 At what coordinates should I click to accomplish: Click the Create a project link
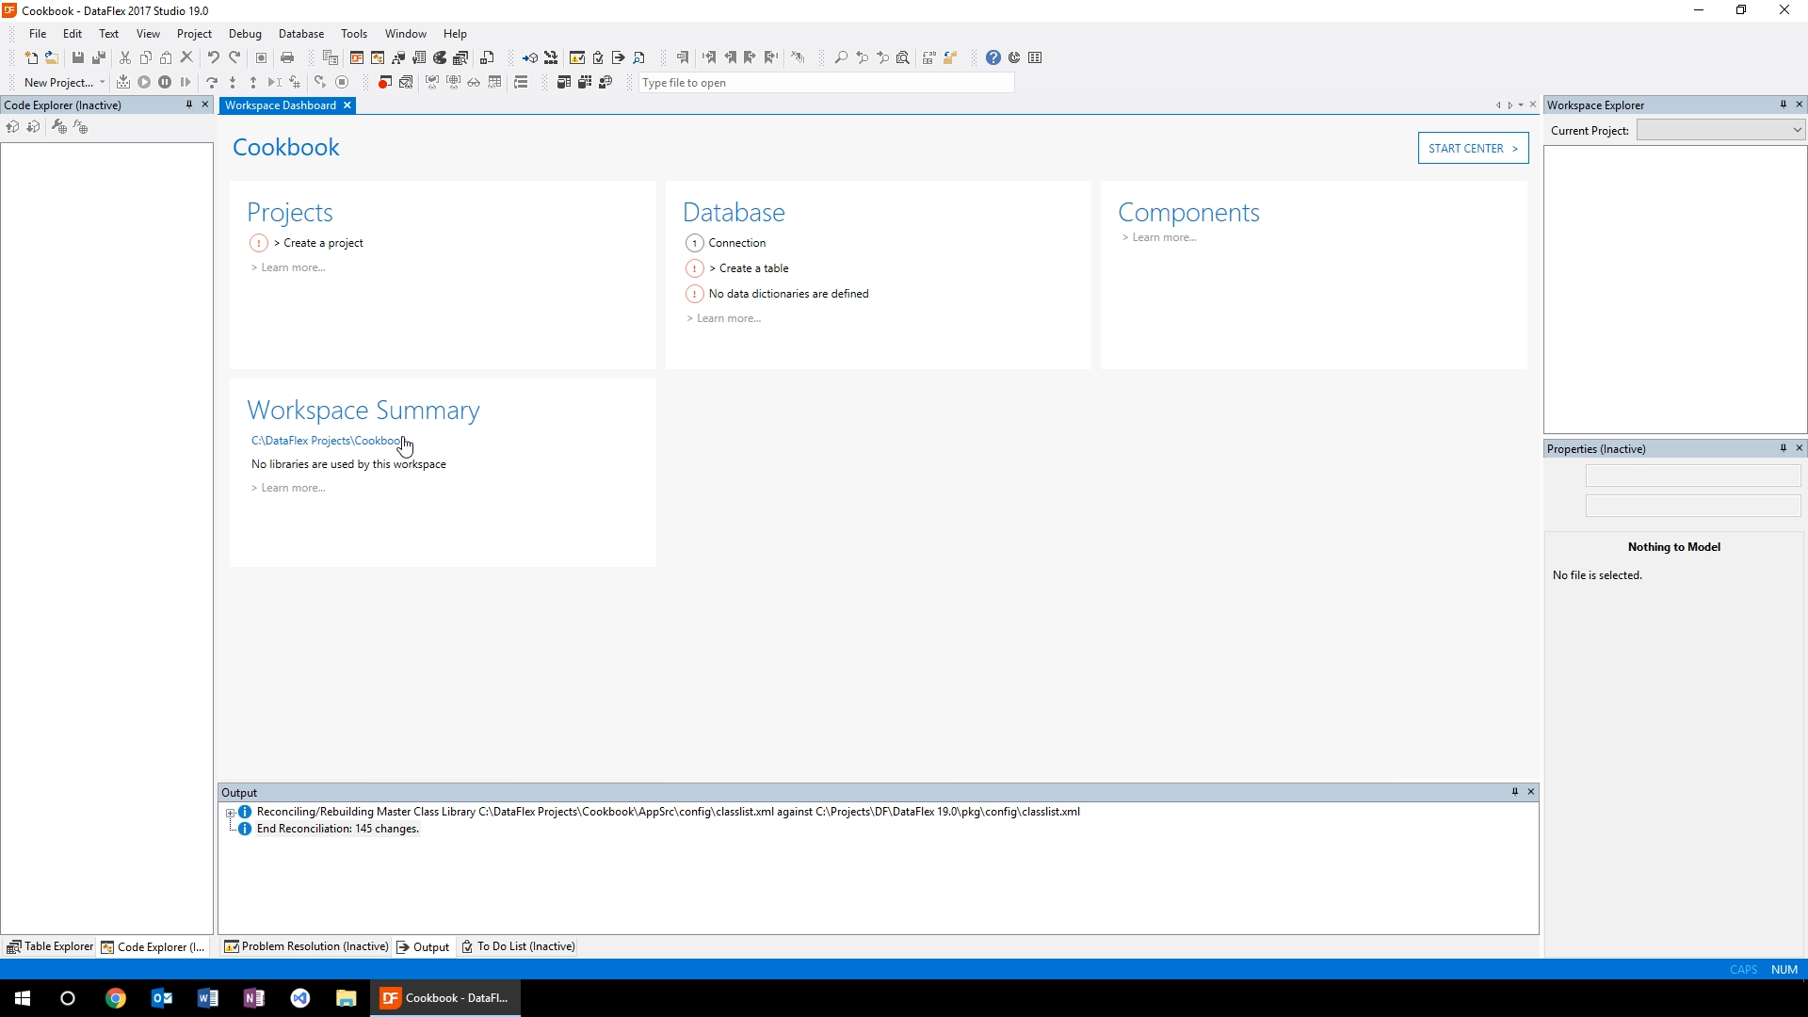323,243
